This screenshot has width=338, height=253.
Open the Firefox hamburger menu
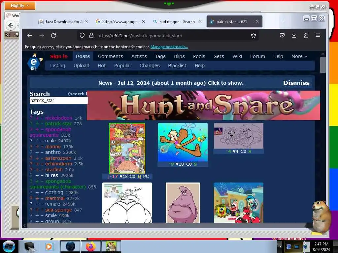(318, 35)
